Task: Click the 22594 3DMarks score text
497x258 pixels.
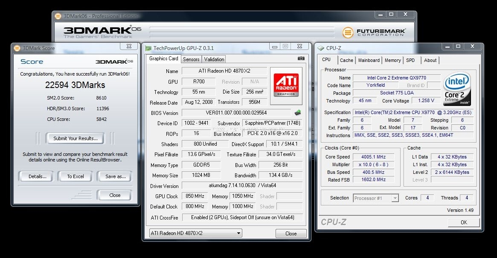Action: (75, 85)
